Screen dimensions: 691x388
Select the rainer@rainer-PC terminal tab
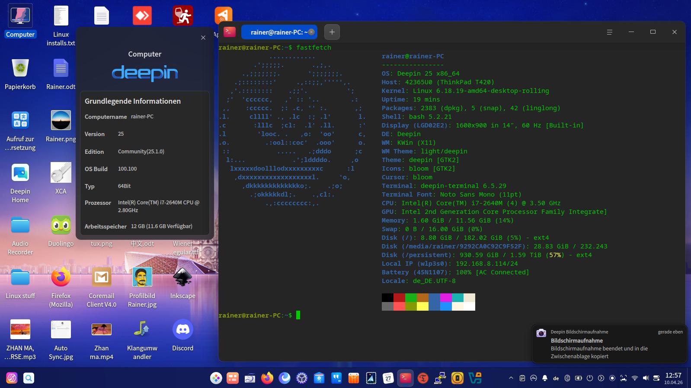pos(279,32)
